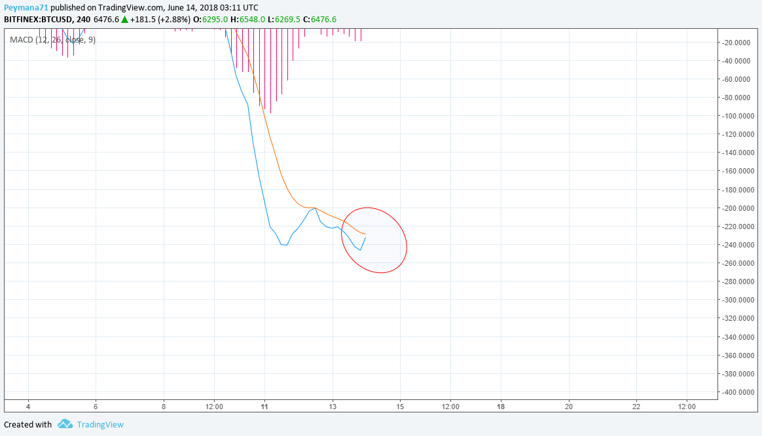
Task: Click the close price value C:6476.6
Action: pyautogui.click(x=319, y=20)
